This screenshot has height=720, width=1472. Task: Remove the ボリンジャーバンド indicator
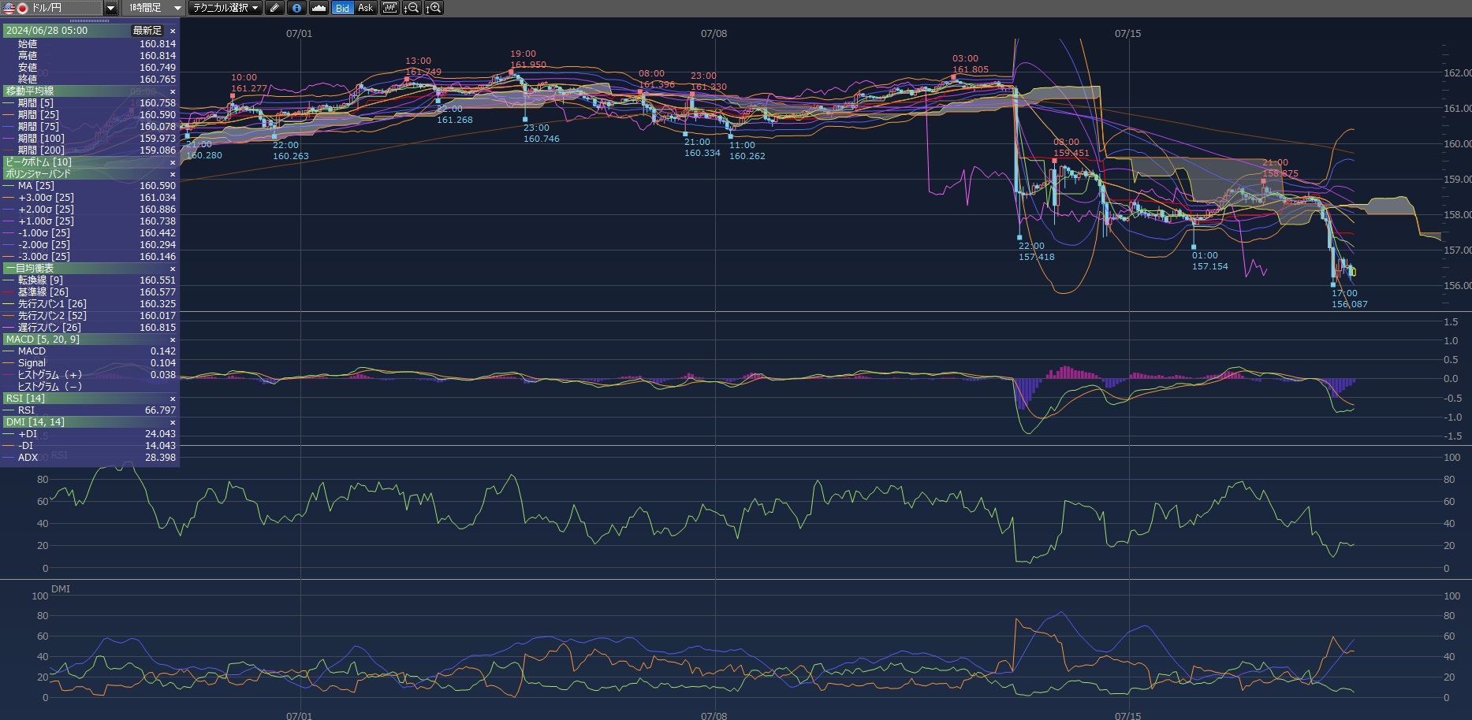tap(173, 174)
